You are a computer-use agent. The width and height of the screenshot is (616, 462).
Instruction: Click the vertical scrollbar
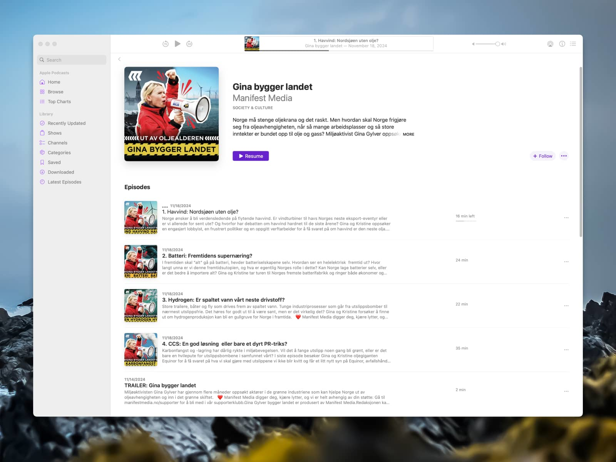tap(581, 152)
